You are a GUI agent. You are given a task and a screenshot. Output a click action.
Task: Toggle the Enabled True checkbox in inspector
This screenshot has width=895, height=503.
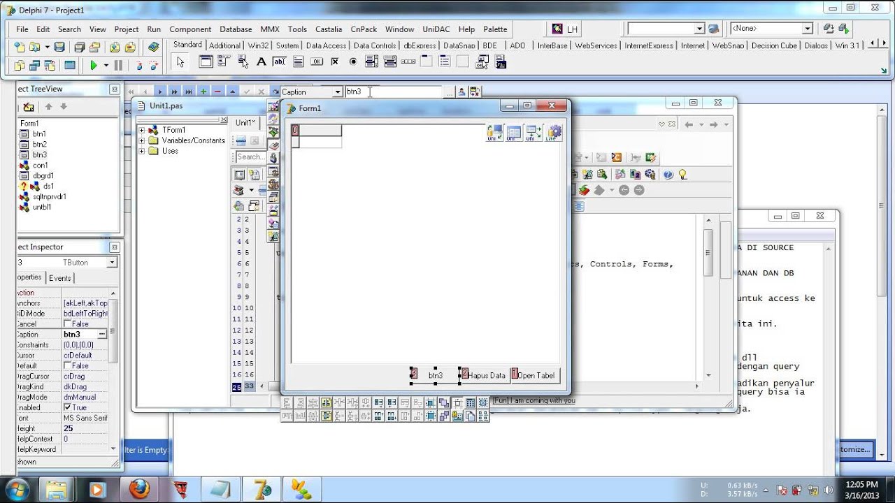[68, 408]
